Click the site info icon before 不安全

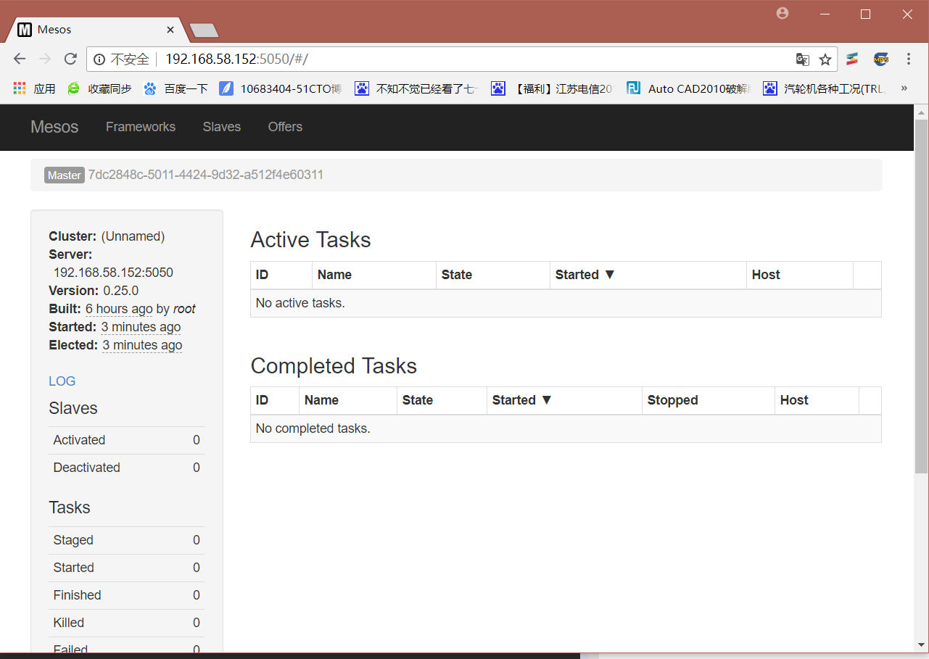99,59
